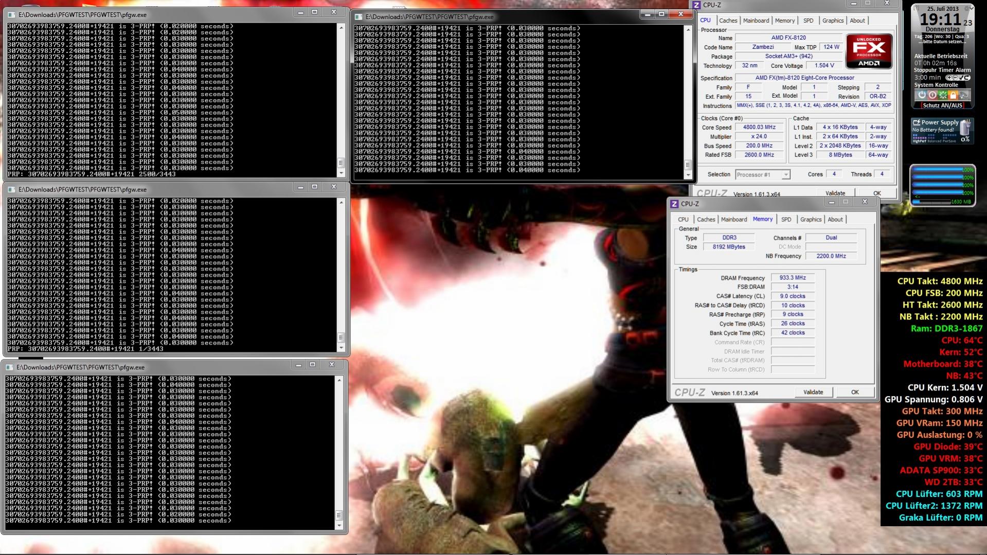Click 'Ram: DDR3-1867' in the monitor overlay
Viewport: 987px width, 555px height.
click(946, 329)
